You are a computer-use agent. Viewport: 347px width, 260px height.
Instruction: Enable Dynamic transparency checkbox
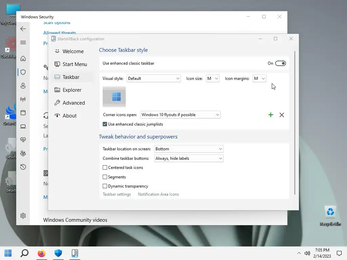(105, 186)
